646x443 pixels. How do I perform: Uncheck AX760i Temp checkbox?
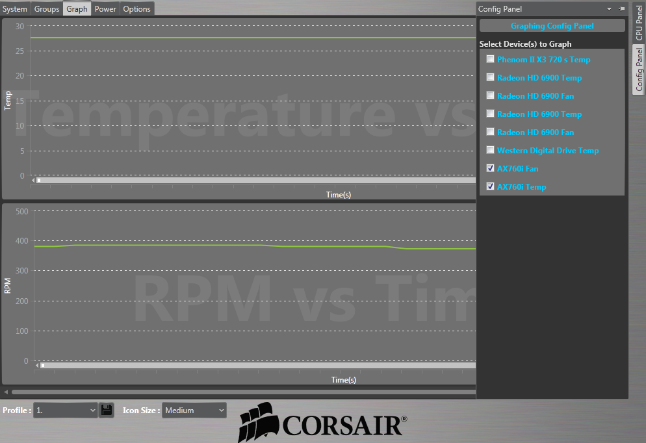pos(490,186)
